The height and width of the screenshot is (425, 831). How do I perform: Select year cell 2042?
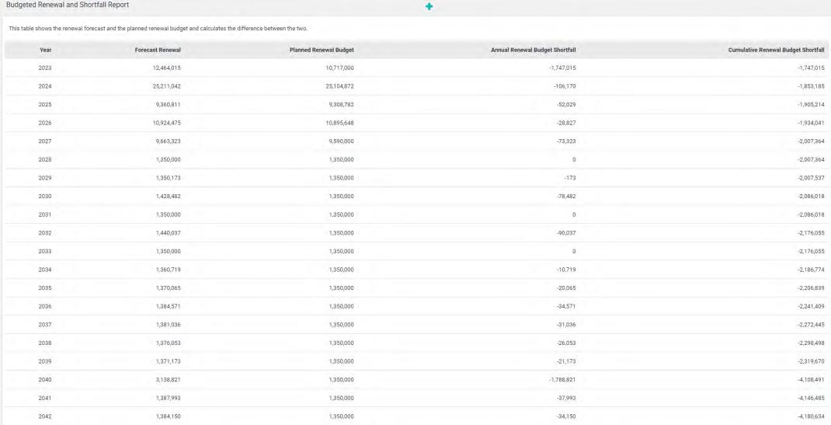pyautogui.click(x=45, y=416)
